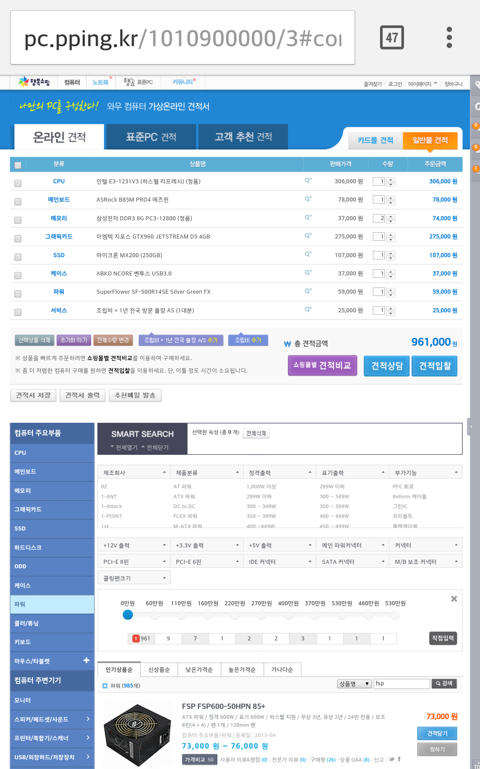The height and width of the screenshot is (769, 480).
Task: Expand the 제조회사 filter header
Action: (x=133, y=473)
